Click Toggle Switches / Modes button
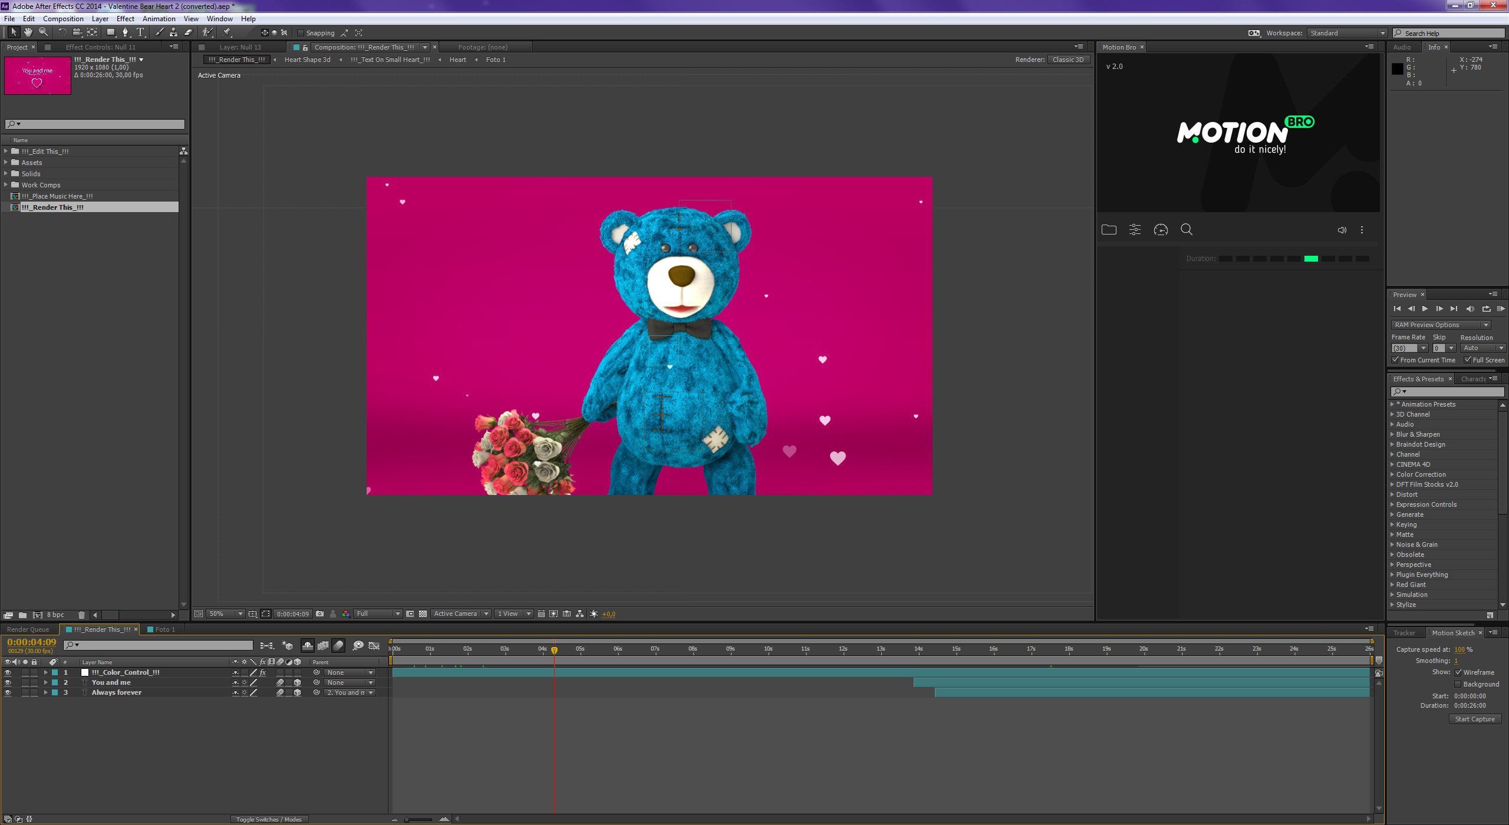Viewport: 1509px width, 825px height. [x=269, y=819]
